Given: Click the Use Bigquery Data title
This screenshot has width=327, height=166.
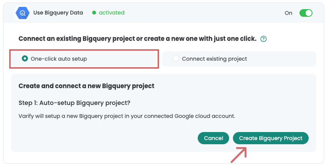Looking at the screenshot, I should 58,13.
